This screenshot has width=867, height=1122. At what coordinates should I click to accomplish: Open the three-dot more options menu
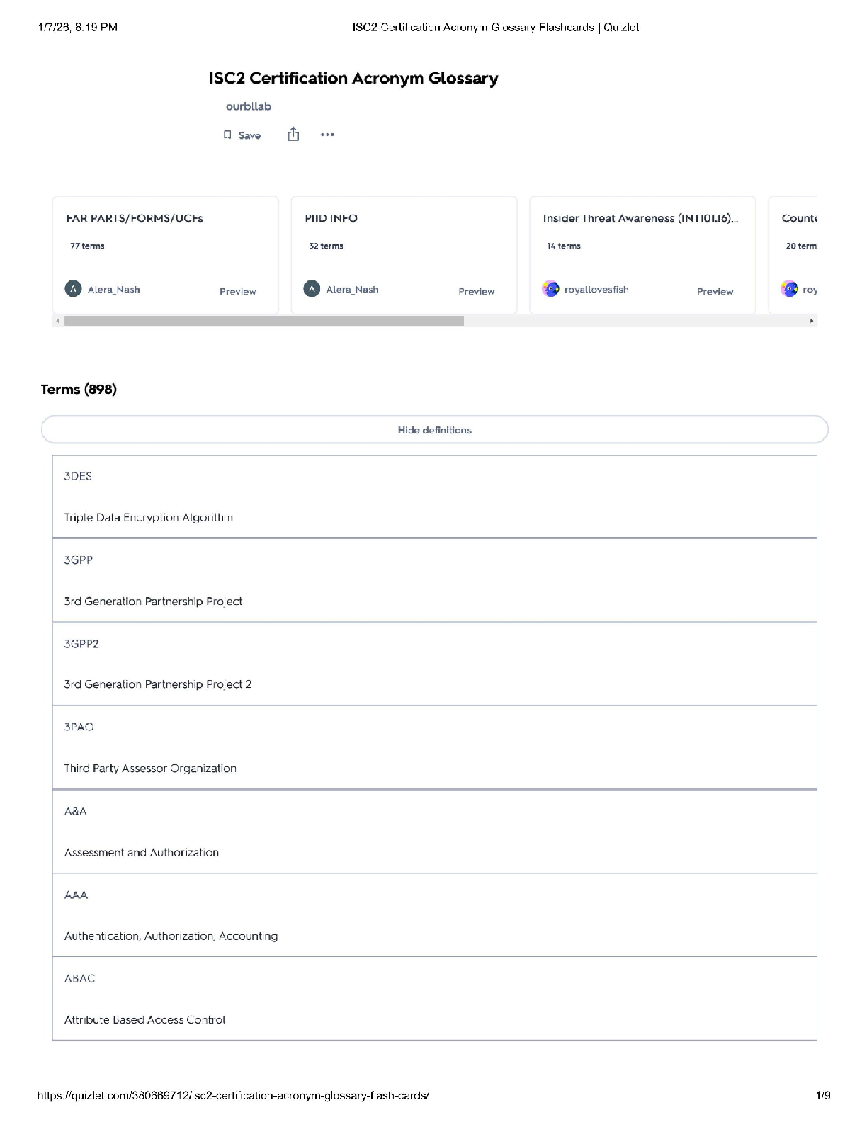pyautogui.click(x=327, y=135)
